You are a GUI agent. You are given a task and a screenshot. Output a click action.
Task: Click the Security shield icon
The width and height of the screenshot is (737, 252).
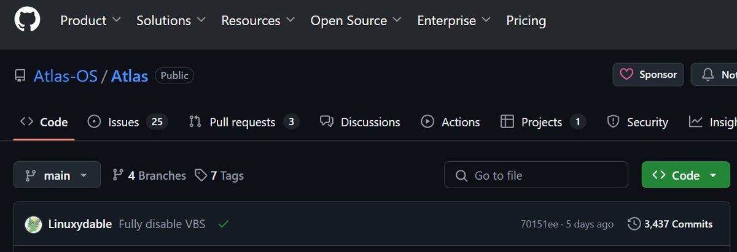pyautogui.click(x=613, y=121)
